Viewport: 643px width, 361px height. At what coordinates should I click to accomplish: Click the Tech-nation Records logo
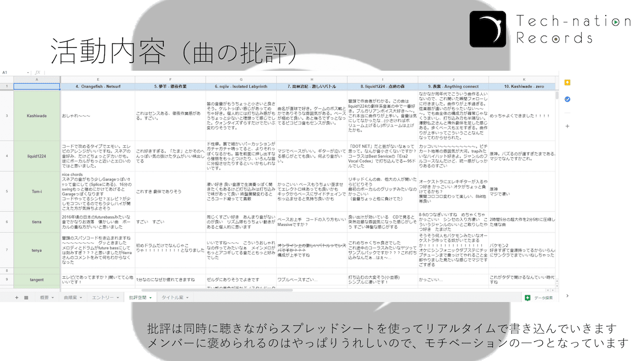(x=487, y=29)
